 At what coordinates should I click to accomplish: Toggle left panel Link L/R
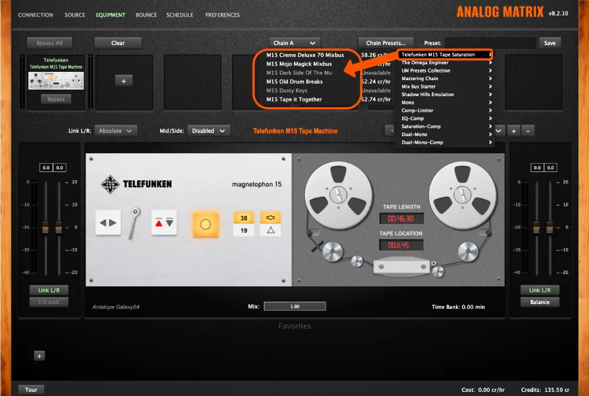(49, 290)
